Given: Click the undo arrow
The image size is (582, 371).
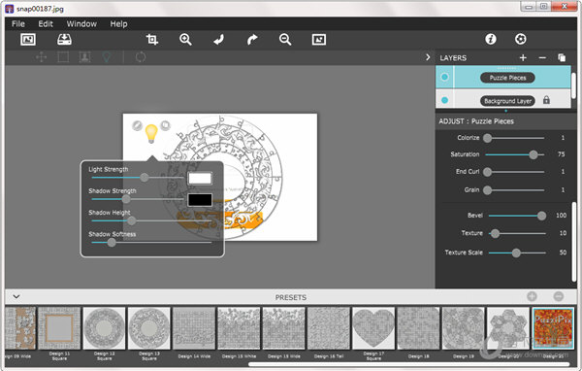Looking at the screenshot, I should point(218,40).
